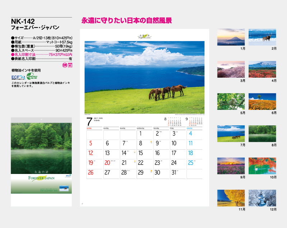Click the pink round 元号 mark icon

point(65,65)
